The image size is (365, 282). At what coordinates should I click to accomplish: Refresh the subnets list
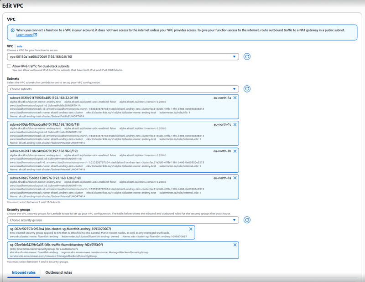click(247, 89)
